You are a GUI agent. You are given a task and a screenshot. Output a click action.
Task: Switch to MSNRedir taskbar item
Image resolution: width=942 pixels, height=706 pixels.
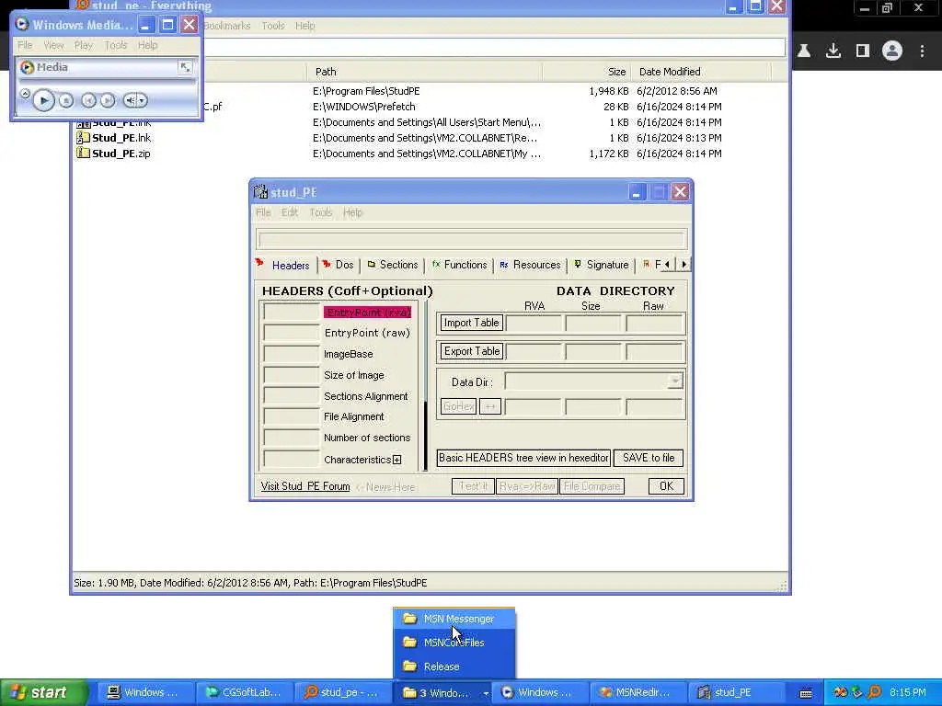pyautogui.click(x=638, y=693)
